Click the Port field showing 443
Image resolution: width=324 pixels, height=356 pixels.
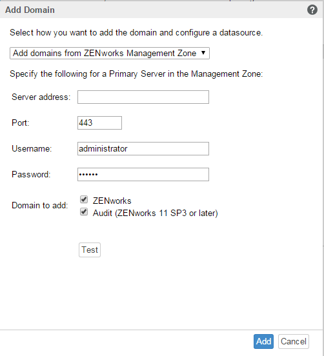point(99,123)
